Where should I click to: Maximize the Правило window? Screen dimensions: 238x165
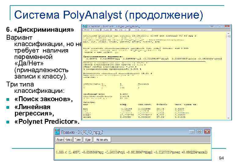pyautogui.click(x=200, y=132)
